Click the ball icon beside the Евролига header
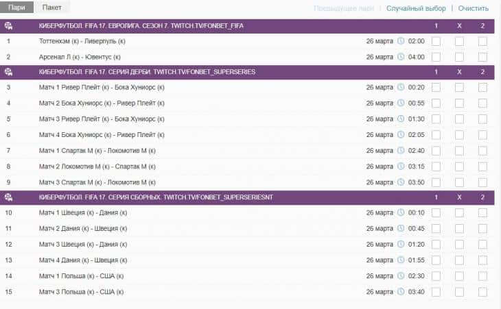 click(8, 26)
